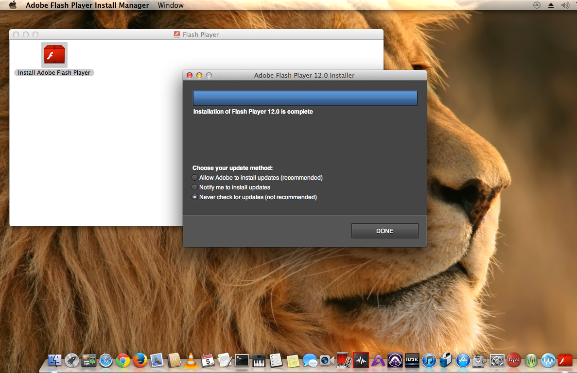Image resolution: width=577 pixels, height=373 pixels.
Task: Click the completed installation progress bar
Action: pyautogui.click(x=305, y=98)
